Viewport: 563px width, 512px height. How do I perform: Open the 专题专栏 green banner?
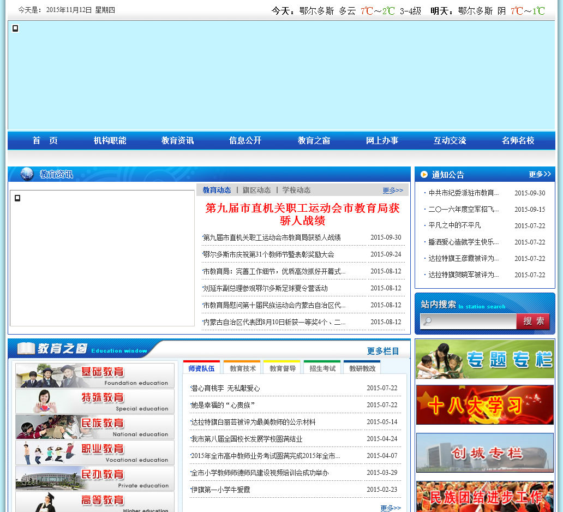[x=485, y=359]
